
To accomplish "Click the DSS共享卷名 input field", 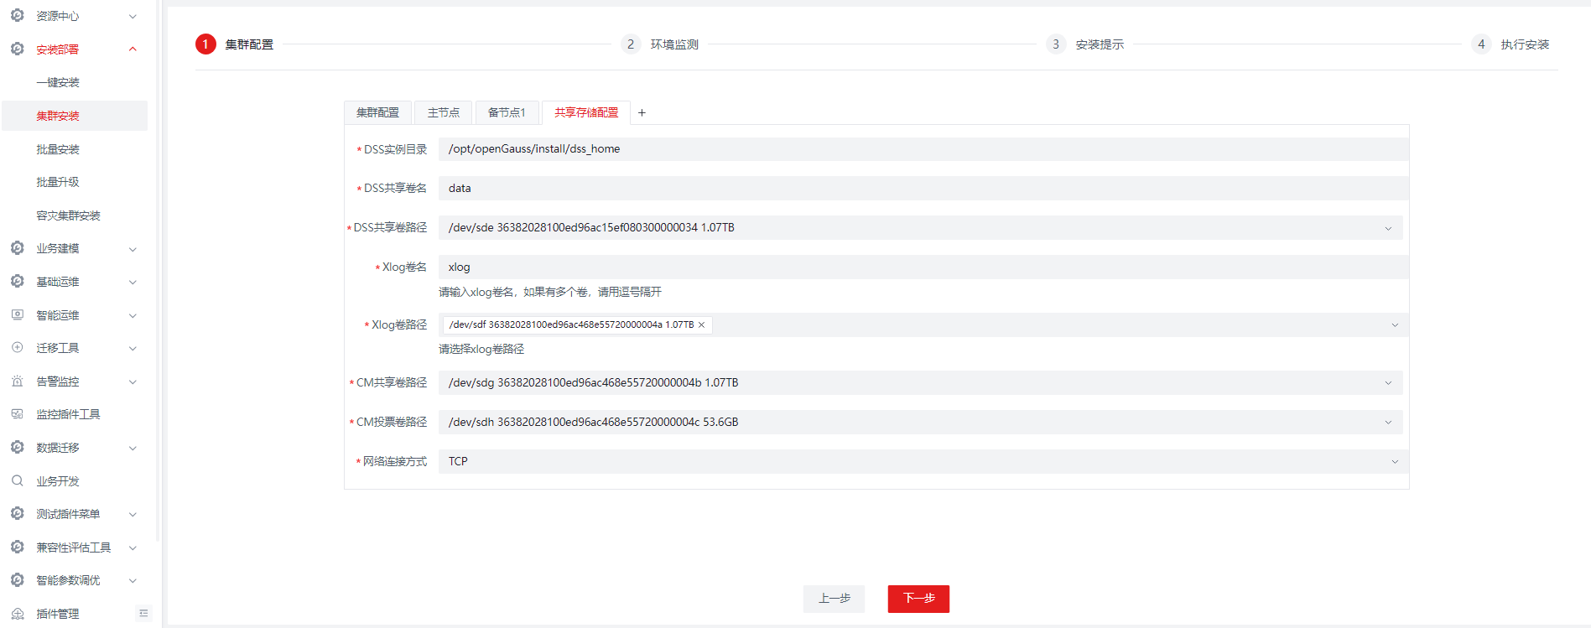I will [923, 189].
